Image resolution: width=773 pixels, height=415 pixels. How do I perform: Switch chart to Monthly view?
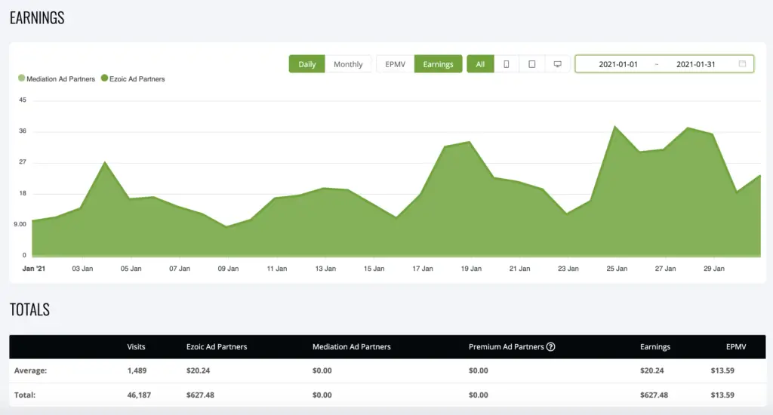[348, 64]
